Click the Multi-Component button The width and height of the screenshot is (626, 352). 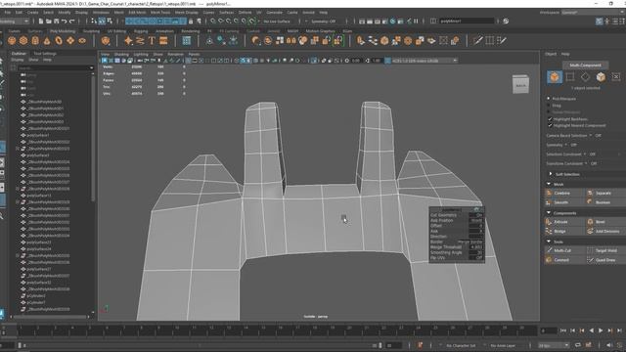pyautogui.click(x=585, y=66)
